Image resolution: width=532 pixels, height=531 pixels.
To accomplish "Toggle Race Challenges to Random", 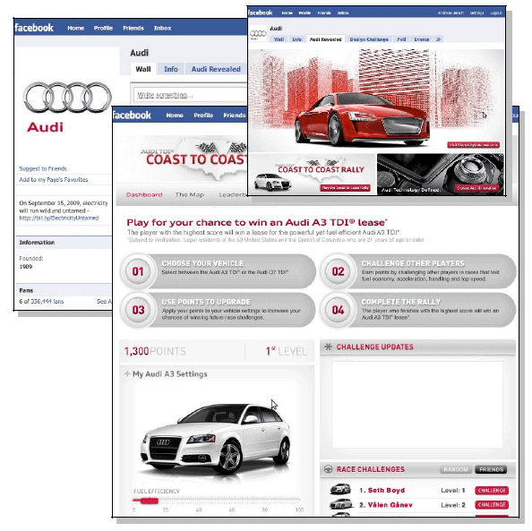I will coord(456,469).
